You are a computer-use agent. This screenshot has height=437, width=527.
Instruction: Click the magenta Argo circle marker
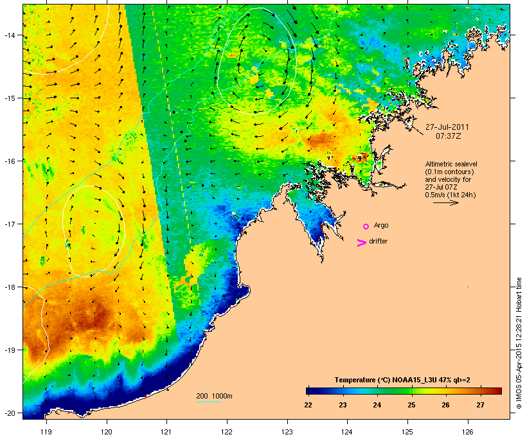tap(366, 226)
